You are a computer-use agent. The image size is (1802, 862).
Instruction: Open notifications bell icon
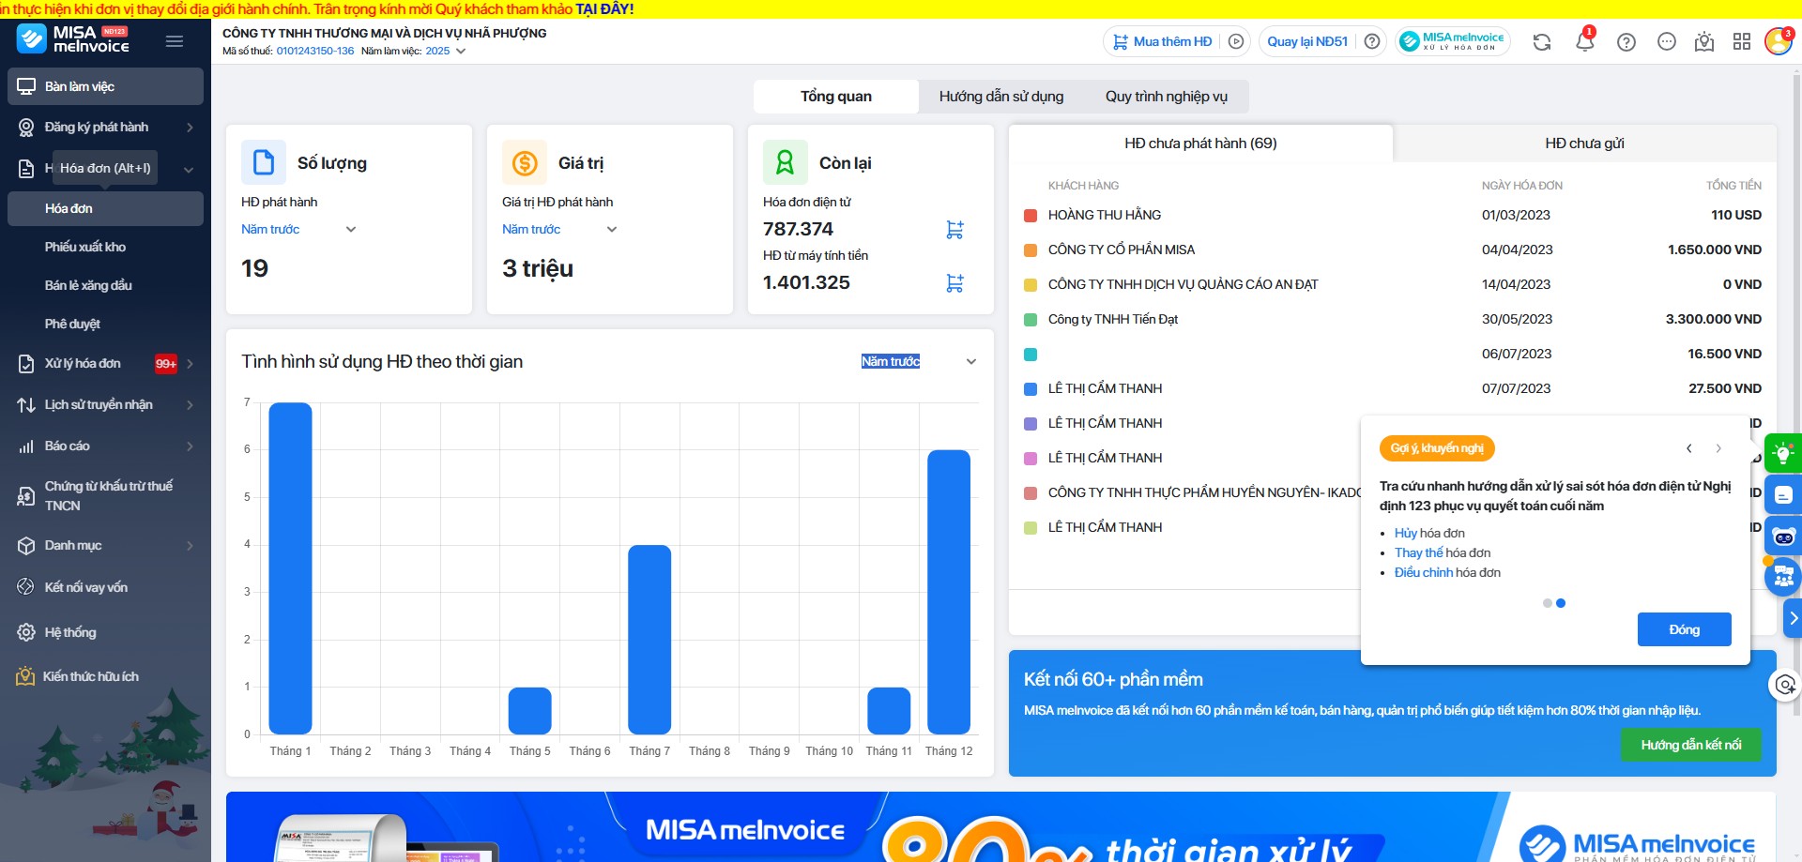pos(1585,42)
